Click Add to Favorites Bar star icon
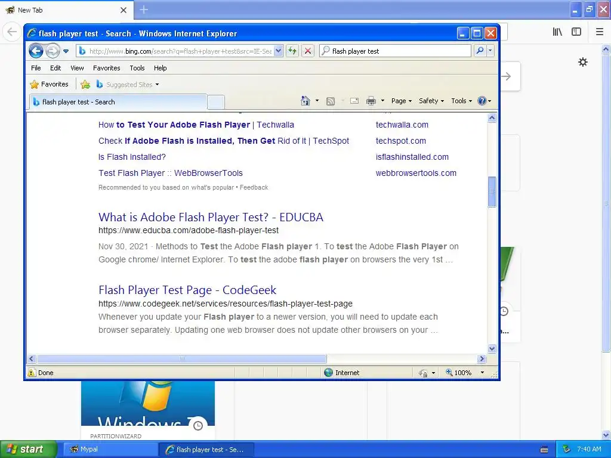This screenshot has width=611, height=458. point(85,84)
